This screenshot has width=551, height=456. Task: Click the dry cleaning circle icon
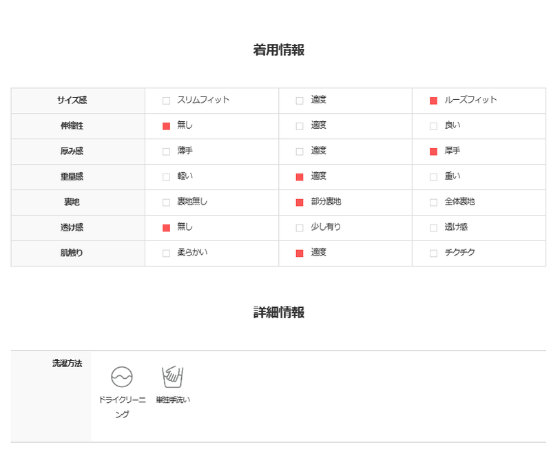click(x=122, y=377)
